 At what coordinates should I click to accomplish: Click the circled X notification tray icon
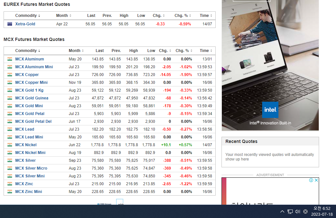[305, 212]
